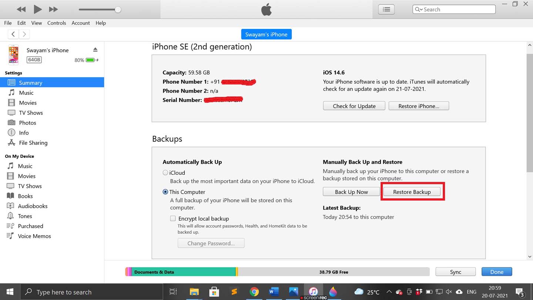Open the Help menu
Viewport: 533px width, 300px height.
click(x=101, y=23)
